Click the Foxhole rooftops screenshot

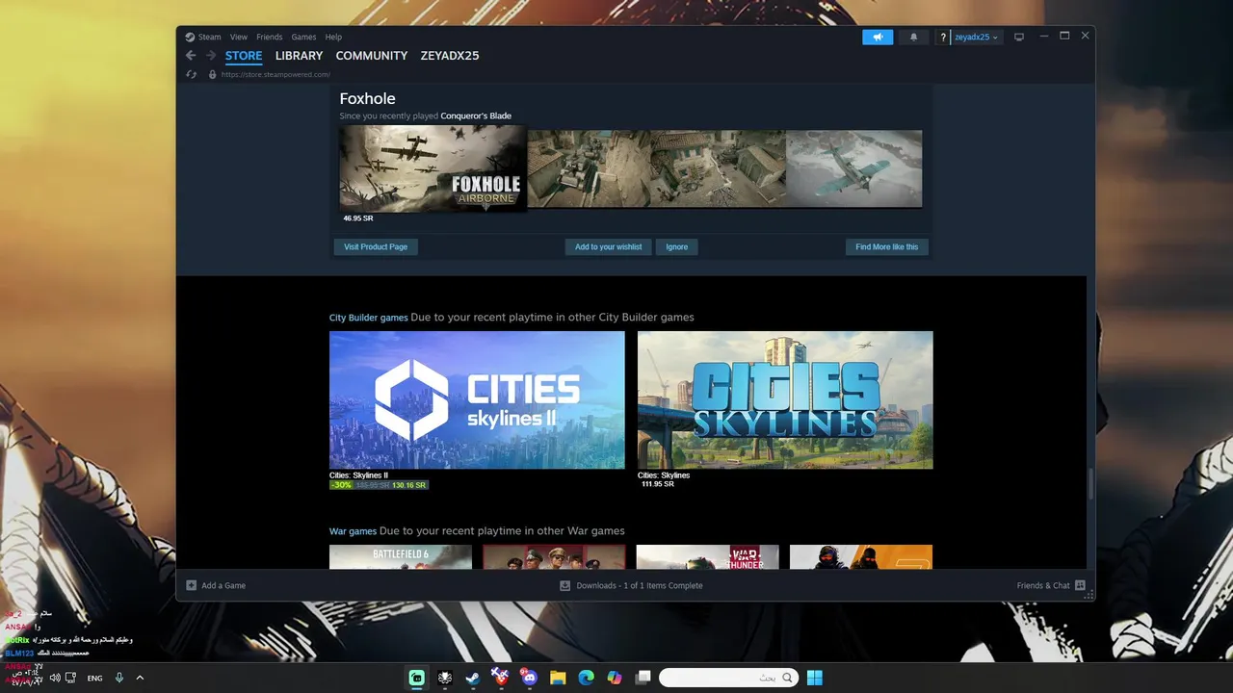click(x=719, y=168)
